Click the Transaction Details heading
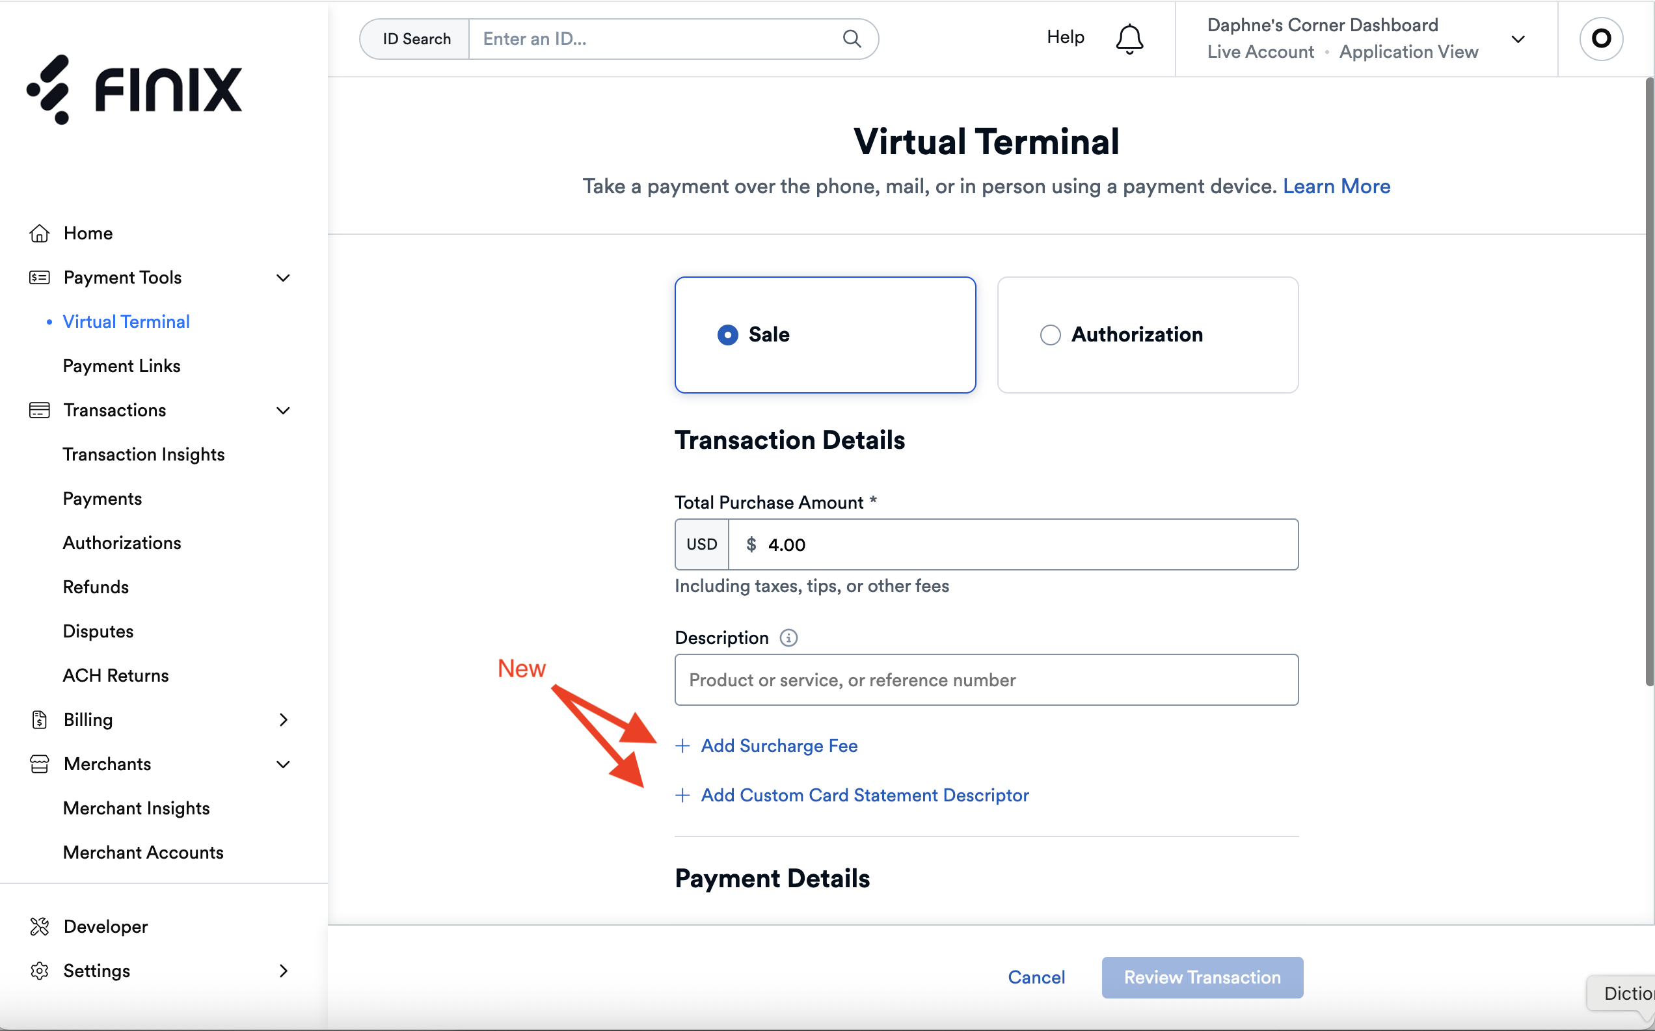 point(790,440)
